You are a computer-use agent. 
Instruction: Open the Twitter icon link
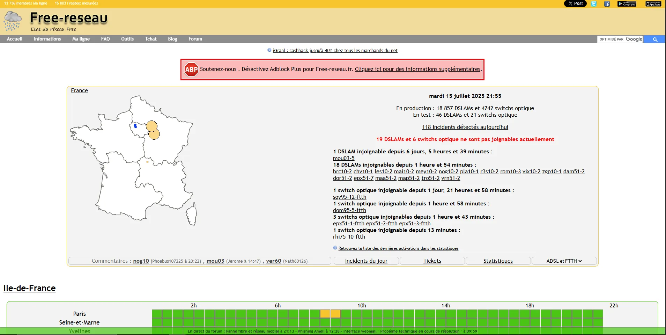pos(594,4)
